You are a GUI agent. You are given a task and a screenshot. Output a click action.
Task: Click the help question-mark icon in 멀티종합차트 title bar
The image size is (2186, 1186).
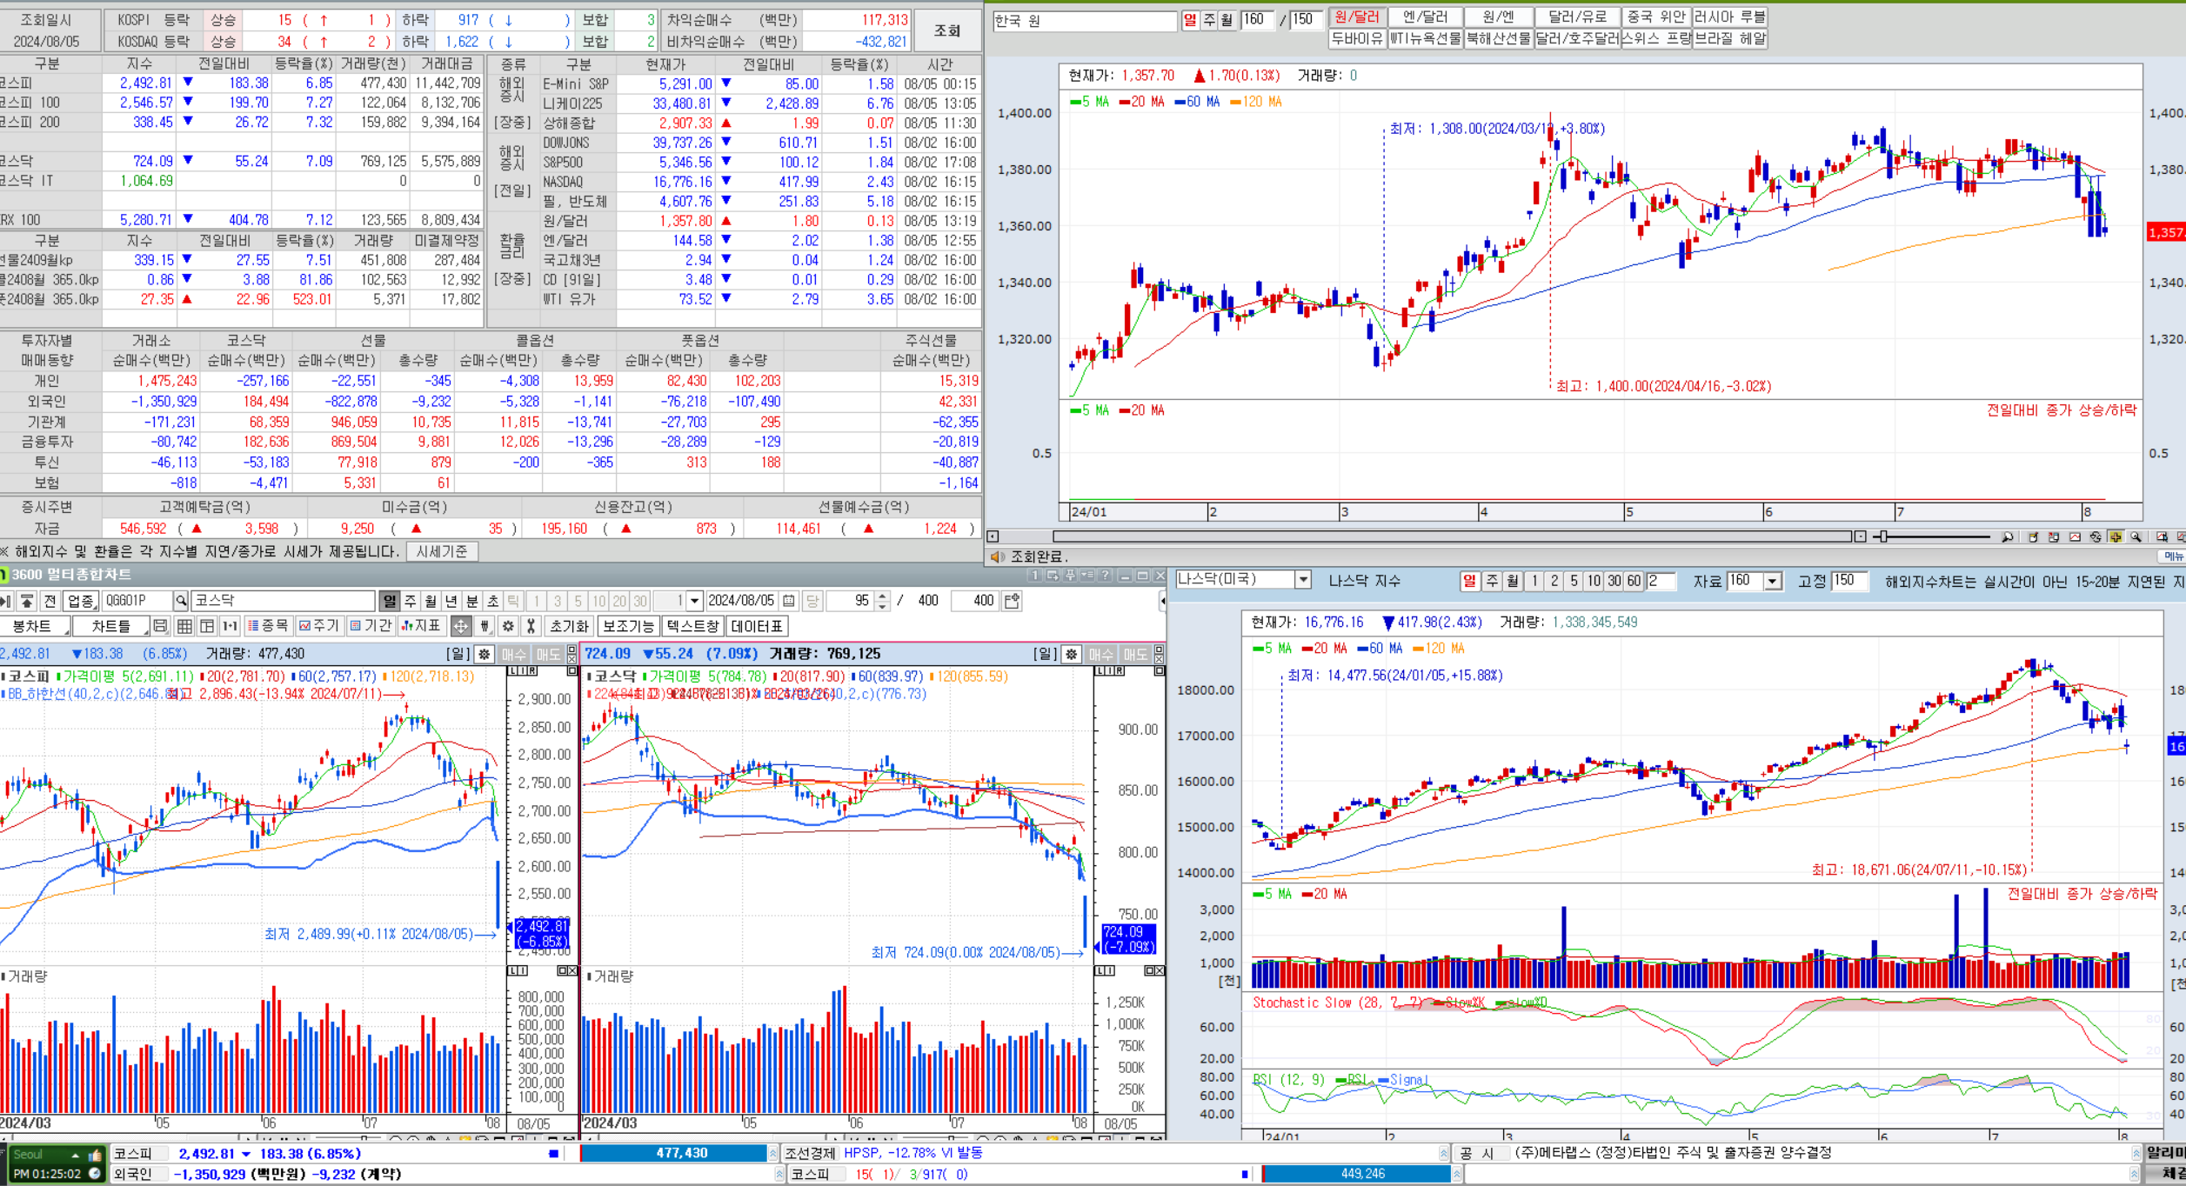pos(1106,576)
